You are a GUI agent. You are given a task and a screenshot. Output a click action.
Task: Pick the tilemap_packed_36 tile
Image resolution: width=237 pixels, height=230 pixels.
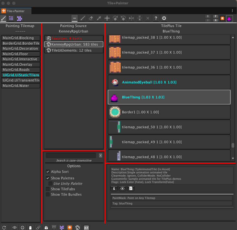click(x=169, y=67)
